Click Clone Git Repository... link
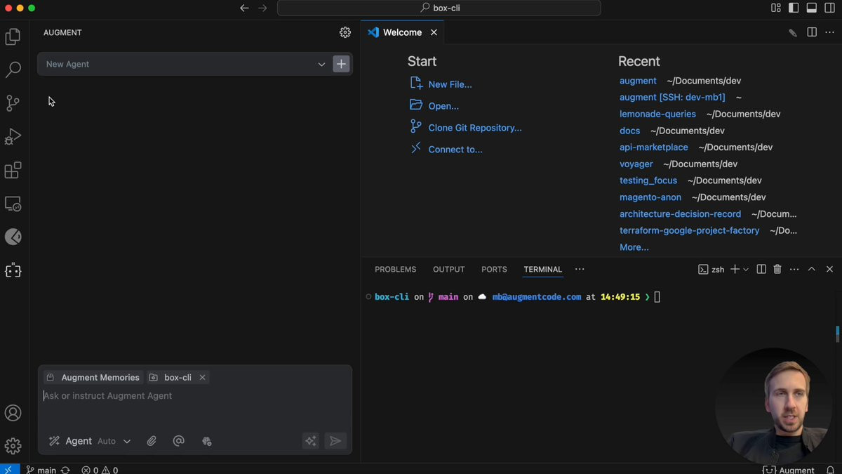Screen dimensions: 842x474 coord(475,128)
